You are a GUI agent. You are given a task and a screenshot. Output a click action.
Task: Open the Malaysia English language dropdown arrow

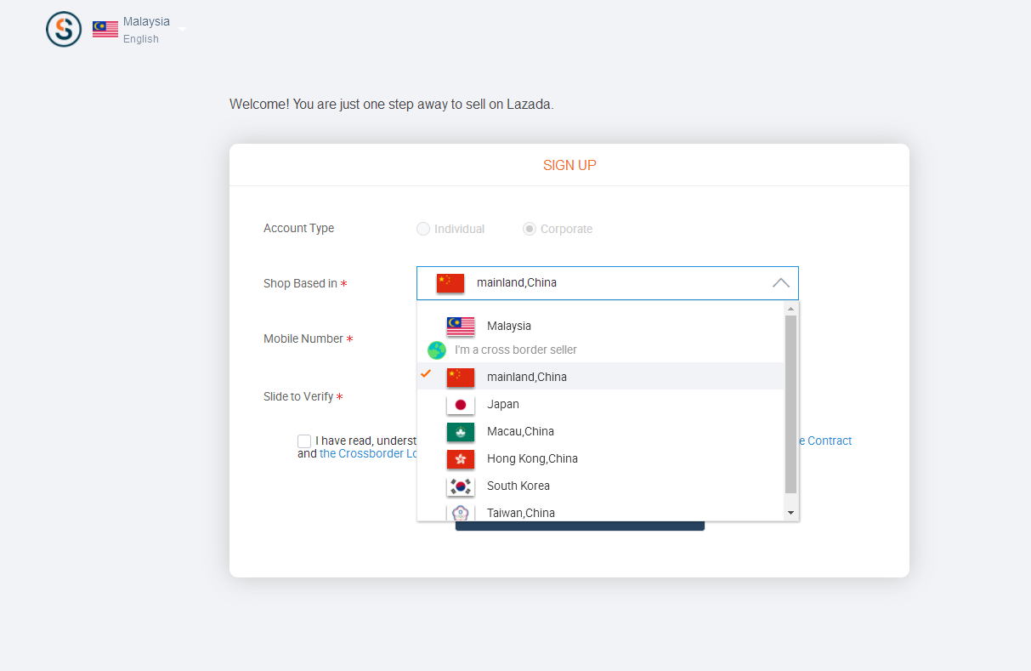(x=182, y=30)
